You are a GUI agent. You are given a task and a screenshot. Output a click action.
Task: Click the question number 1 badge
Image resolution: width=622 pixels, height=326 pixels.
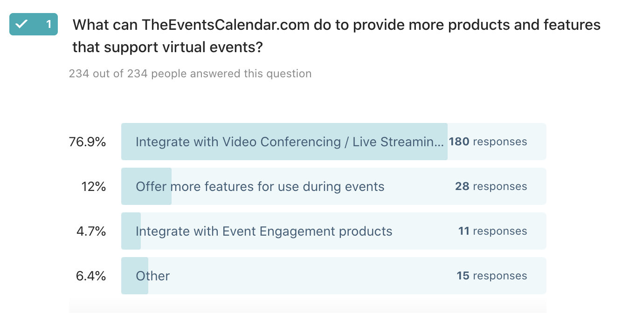(x=34, y=24)
